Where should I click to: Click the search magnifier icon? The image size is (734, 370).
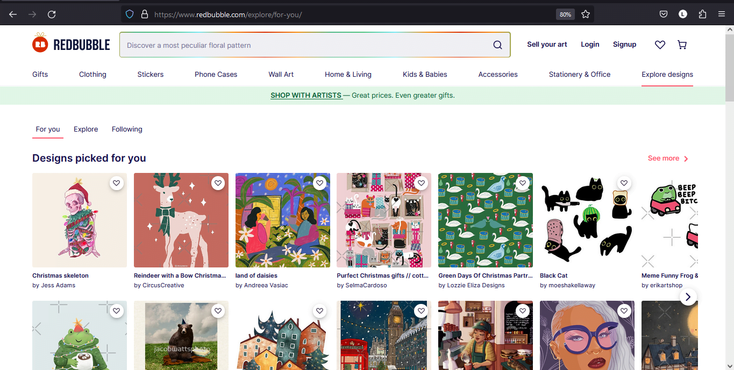point(497,45)
